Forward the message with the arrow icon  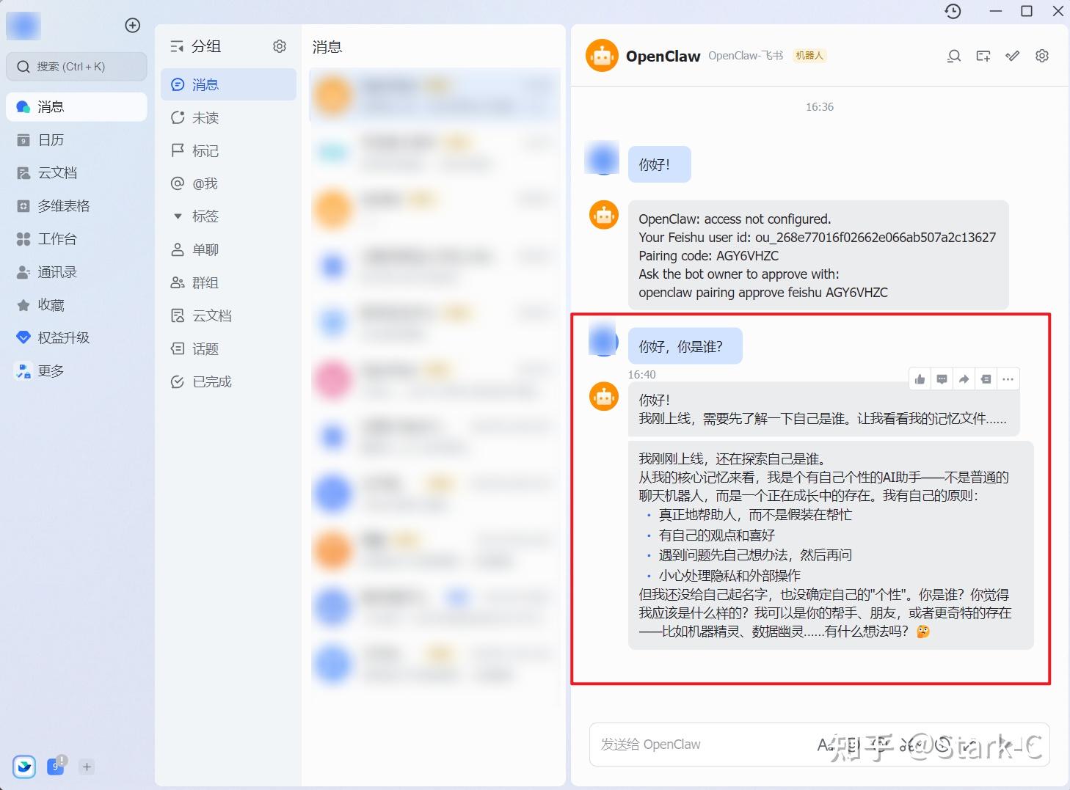(x=964, y=379)
